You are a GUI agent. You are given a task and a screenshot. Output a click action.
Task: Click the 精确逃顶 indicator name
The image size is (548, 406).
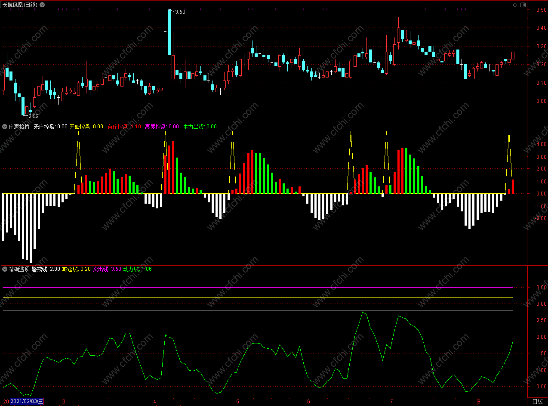(19, 269)
